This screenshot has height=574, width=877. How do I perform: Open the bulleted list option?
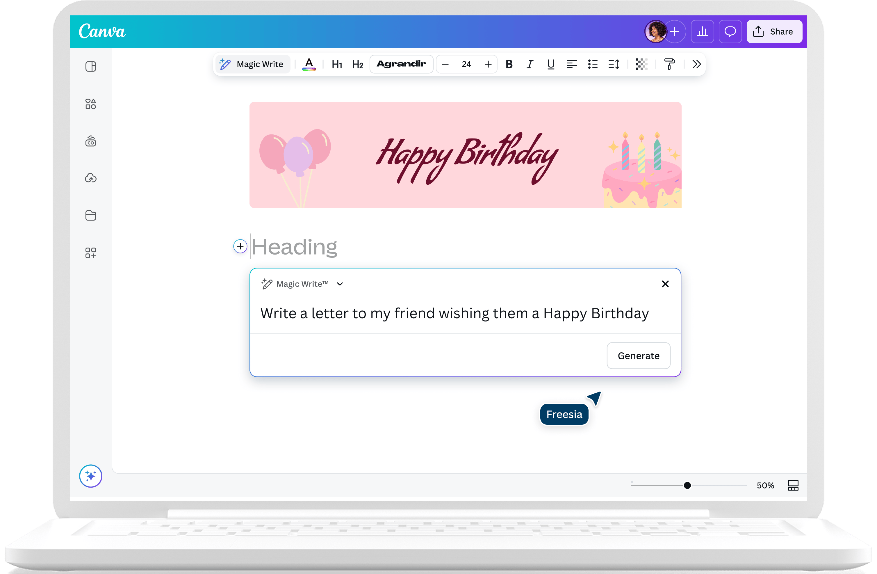[x=593, y=65]
